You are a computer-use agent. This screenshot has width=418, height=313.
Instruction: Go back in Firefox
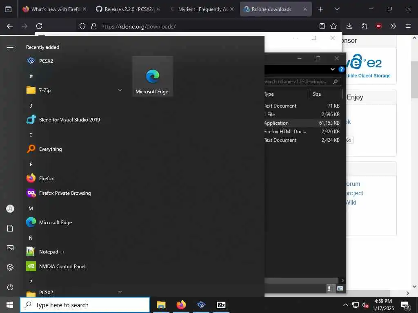pyautogui.click(x=10, y=26)
